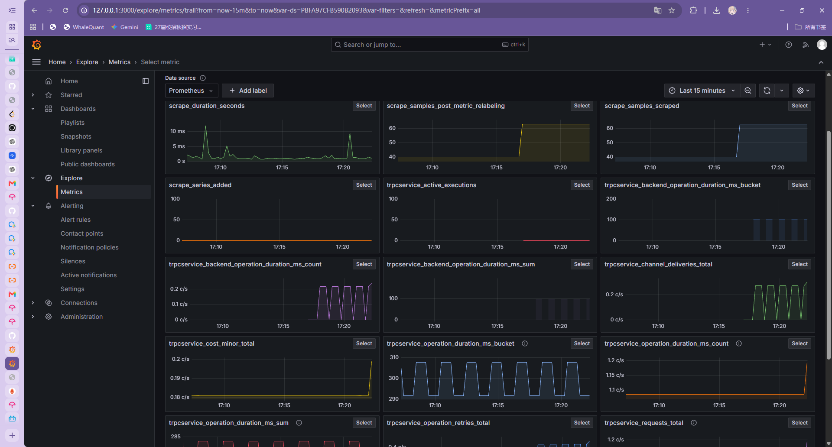Open the Last 15 minutes time picker

(702, 91)
